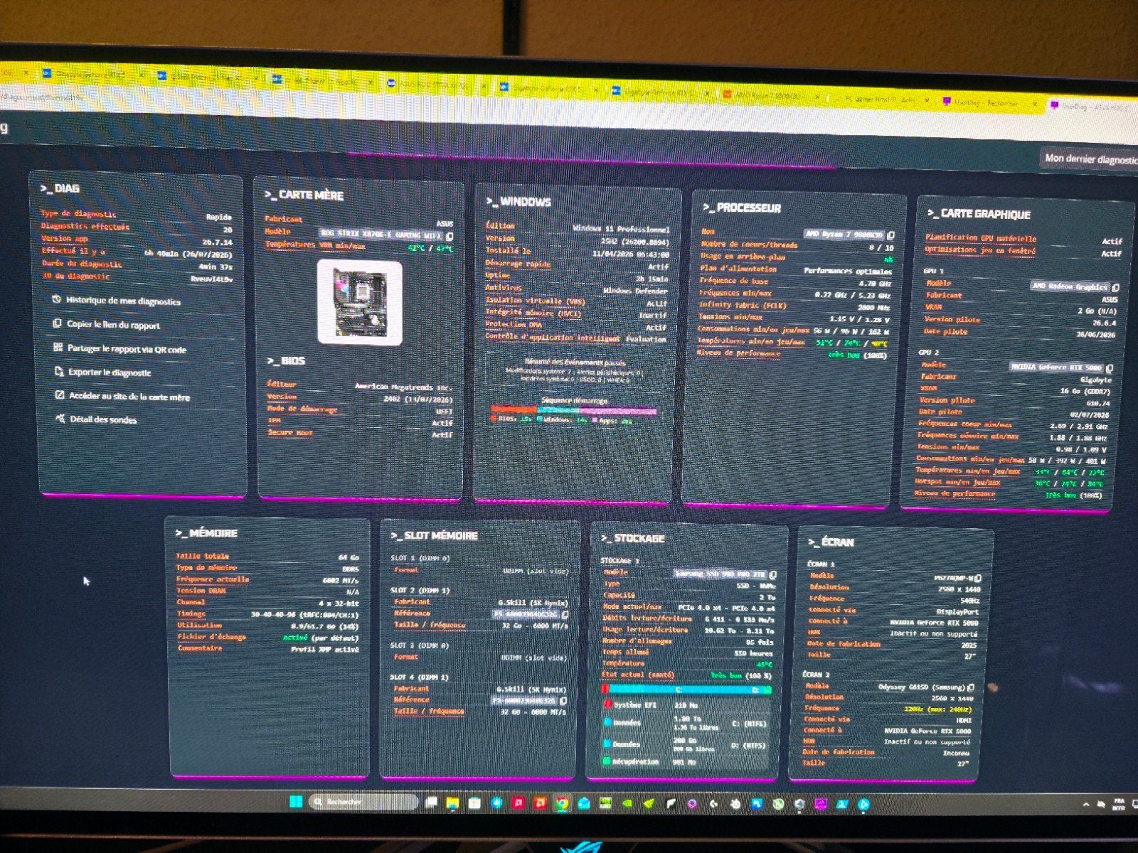Click Partager le rapport via QR code

coord(127,349)
